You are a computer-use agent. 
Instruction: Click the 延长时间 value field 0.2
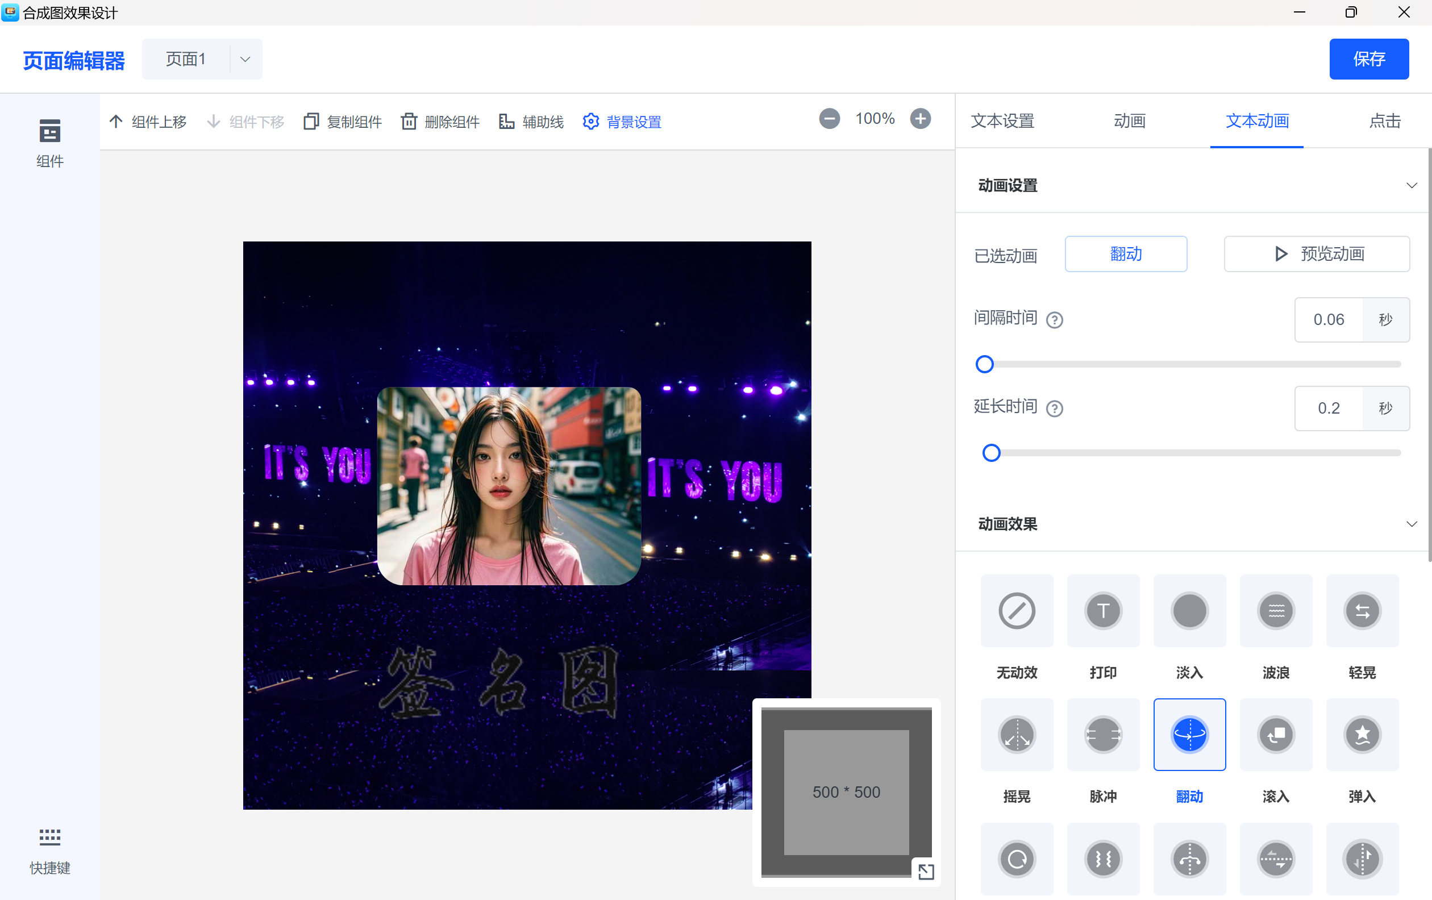[x=1329, y=409]
